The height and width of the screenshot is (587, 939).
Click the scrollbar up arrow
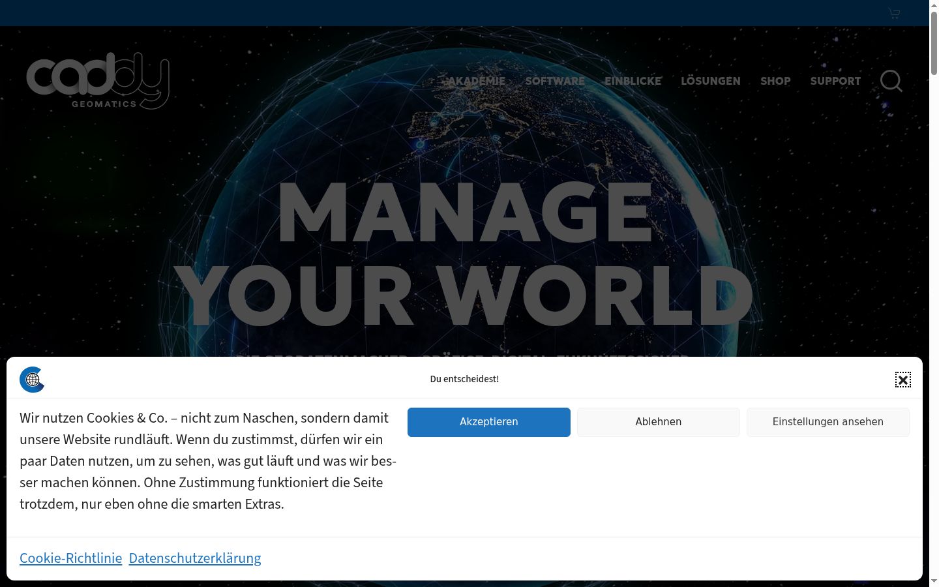point(934,5)
